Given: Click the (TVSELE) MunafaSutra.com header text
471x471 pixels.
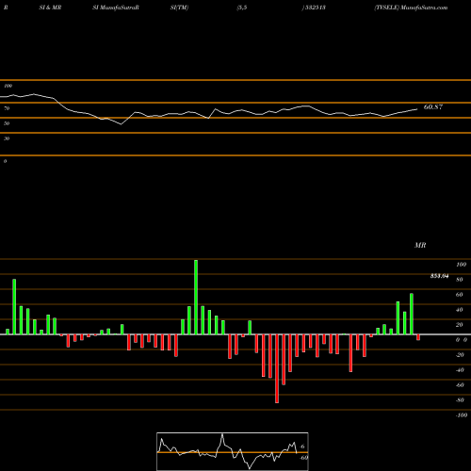Looking at the screenshot, I should [411, 8].
